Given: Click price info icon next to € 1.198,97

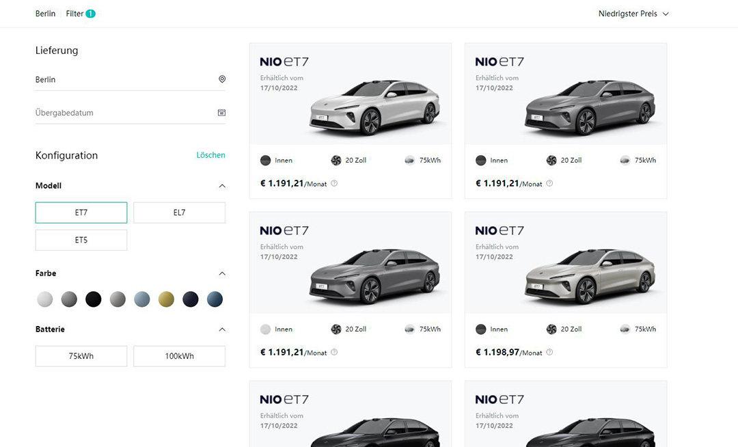Looking at the screenshot, I should pyautogui.click(x=549, y=352).
